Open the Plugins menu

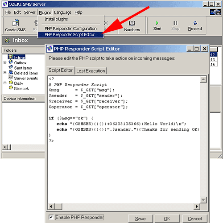point(45,12)
